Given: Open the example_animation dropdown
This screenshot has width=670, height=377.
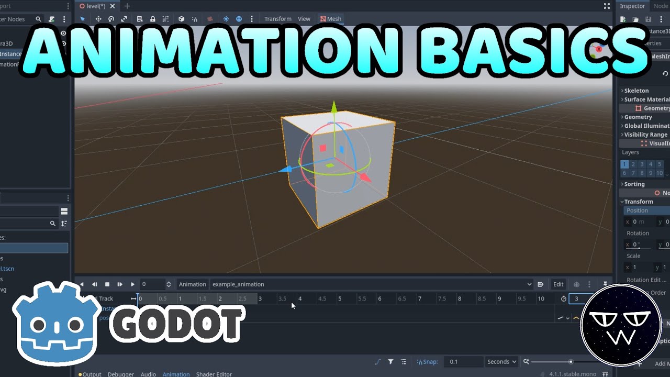Looking at the screenshot, I should (x=372, y=284).
